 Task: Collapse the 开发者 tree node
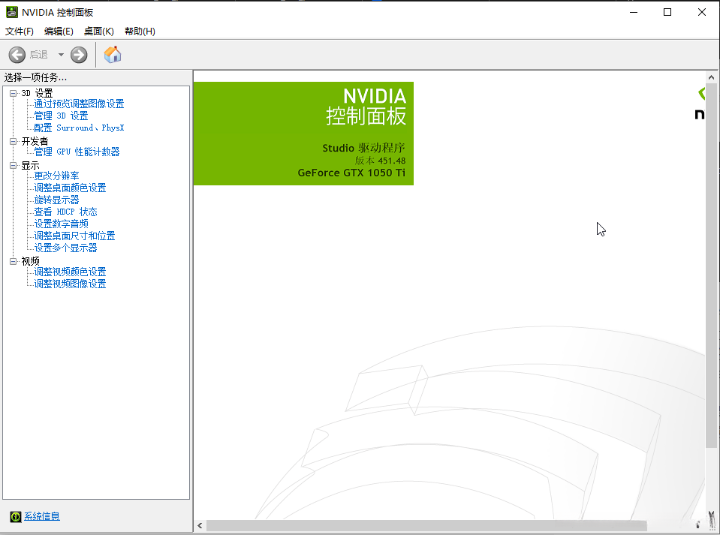14,141
